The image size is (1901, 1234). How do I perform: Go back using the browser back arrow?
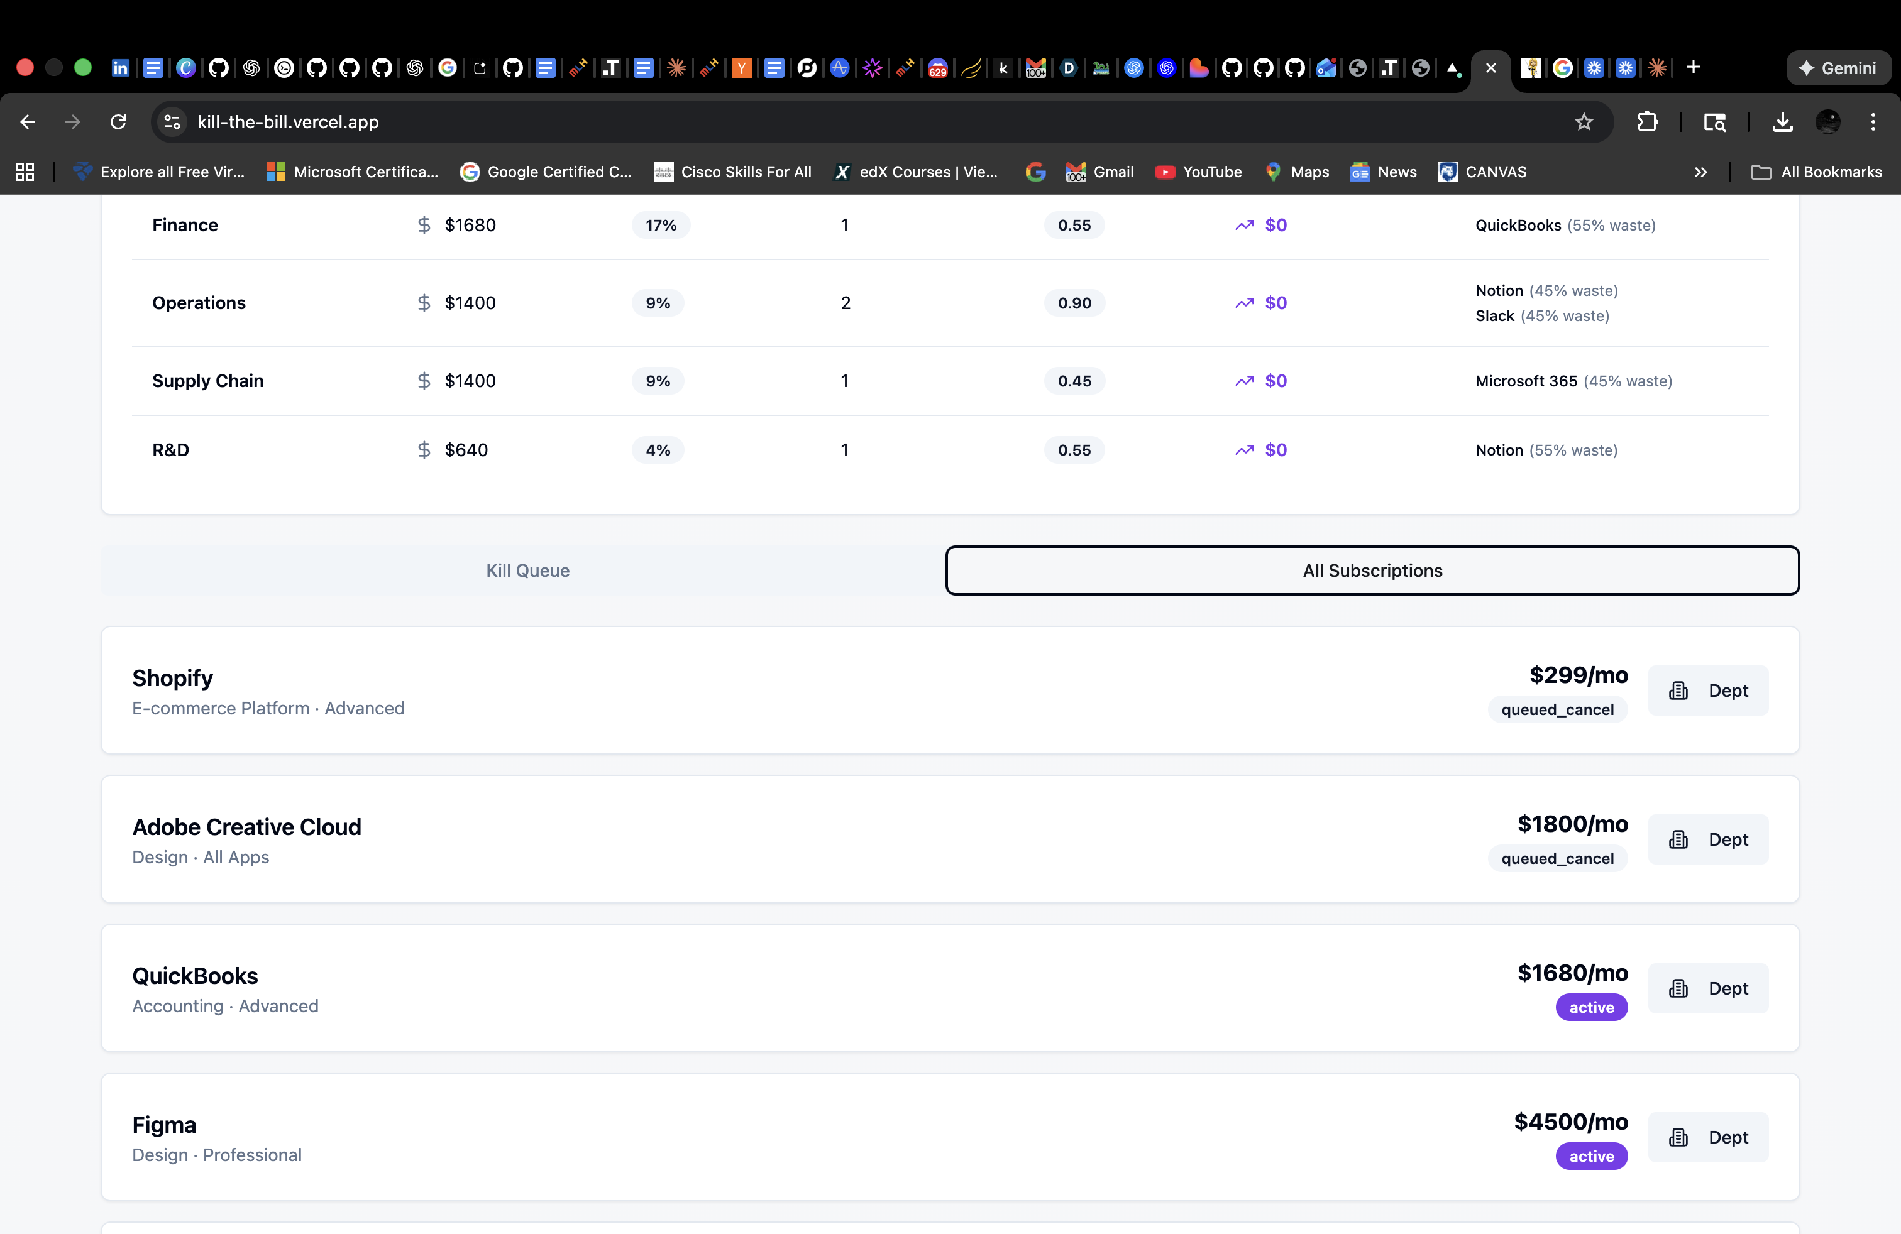pyautogui.click(x=28, y=122)
